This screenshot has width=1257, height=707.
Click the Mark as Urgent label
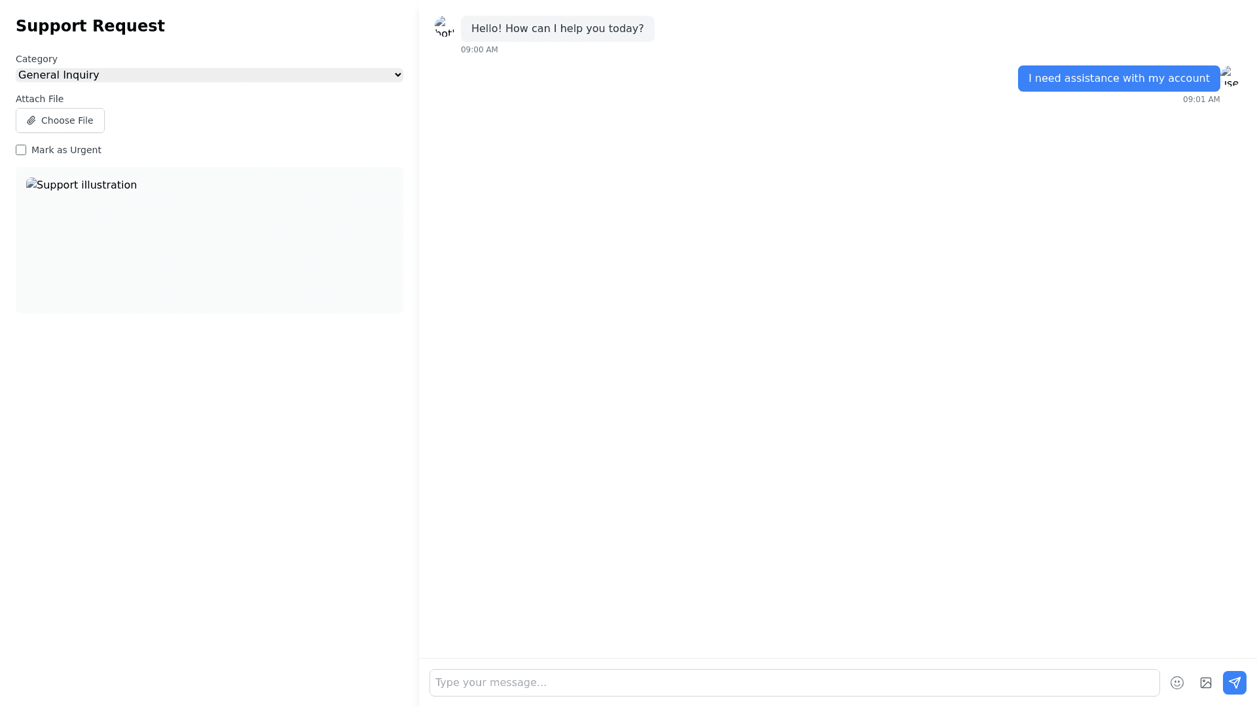(x=66, y=150)
